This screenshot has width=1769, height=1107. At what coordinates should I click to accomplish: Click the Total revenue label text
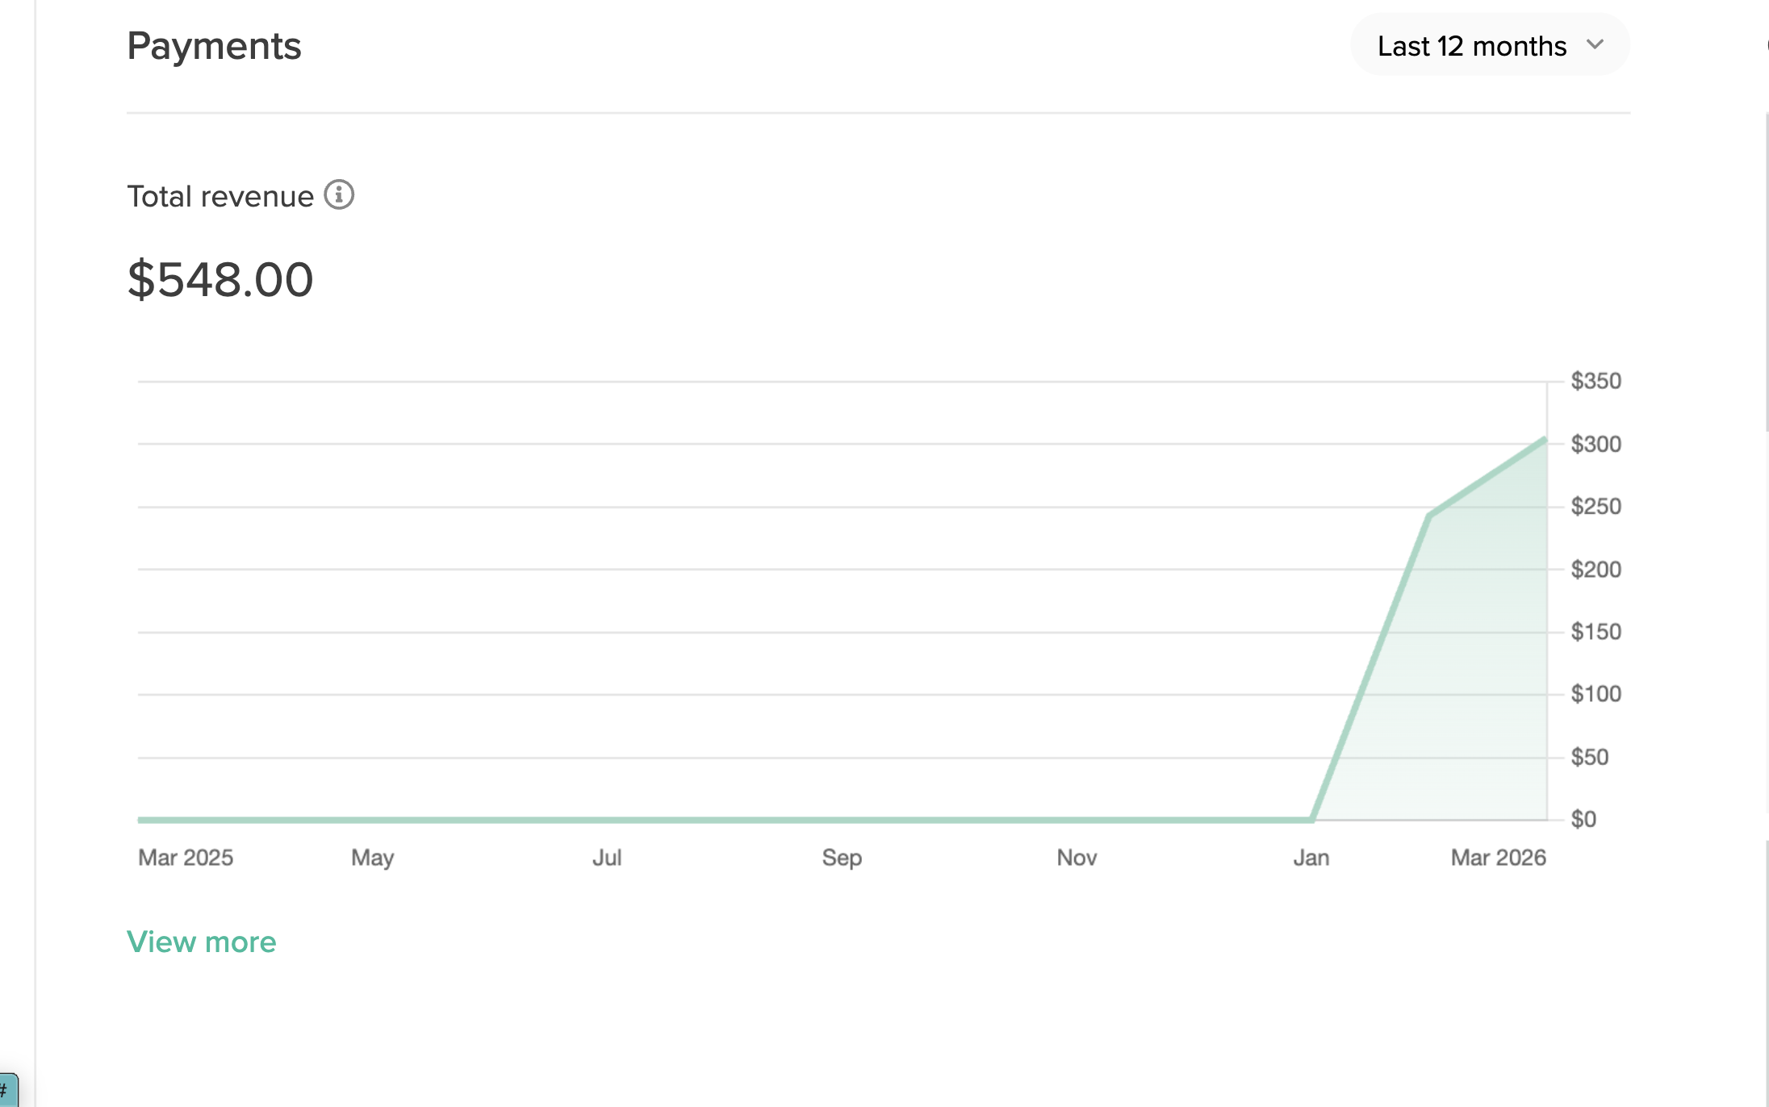tap(220, 196)
